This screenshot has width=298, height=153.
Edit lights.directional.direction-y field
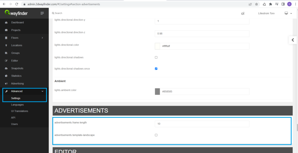[x=202, y=21]
